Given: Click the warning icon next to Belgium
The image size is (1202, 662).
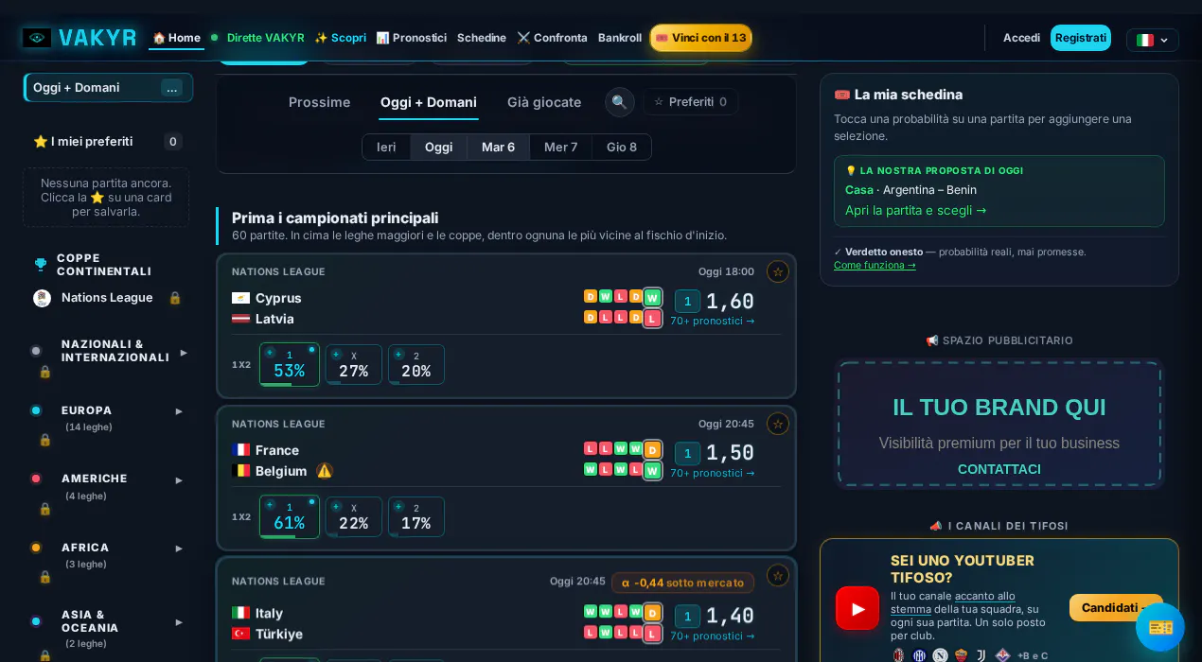Looking at the screenshot, I should [x=325, y=471].
